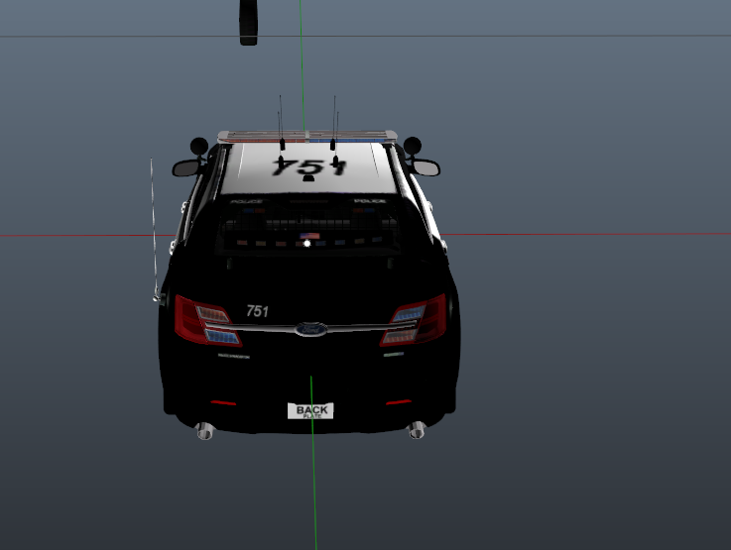
Task: Click the long whip antenna on car's left side
Action: [x=154, y=228]
